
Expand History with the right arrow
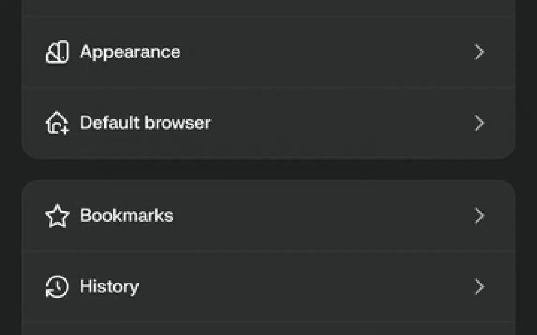479,287
